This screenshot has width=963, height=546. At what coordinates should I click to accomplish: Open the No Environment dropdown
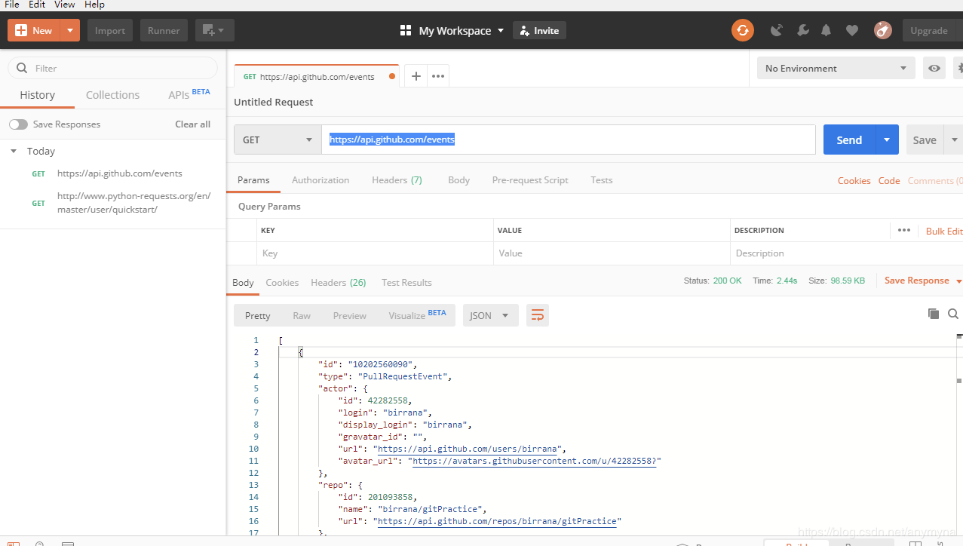pyautogui.click(x=836, y=68)
